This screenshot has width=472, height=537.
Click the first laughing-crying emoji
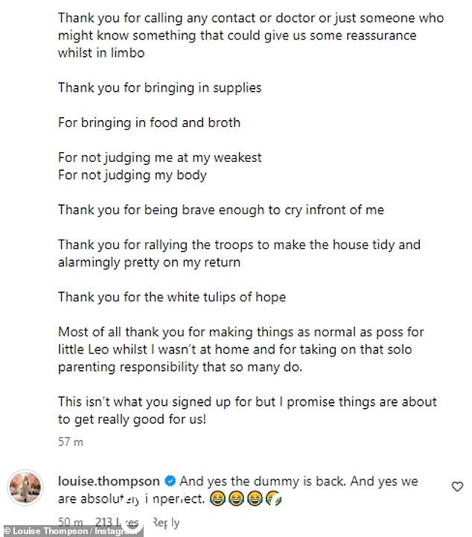(217, 499)
